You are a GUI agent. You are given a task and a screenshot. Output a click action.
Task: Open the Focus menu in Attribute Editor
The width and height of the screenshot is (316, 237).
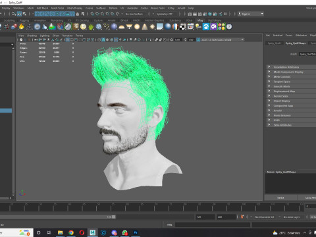point(289,36)
